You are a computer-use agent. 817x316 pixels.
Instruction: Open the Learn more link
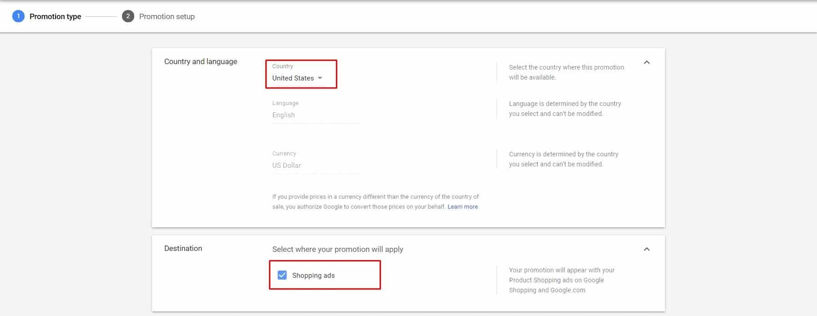coord(462,207)
